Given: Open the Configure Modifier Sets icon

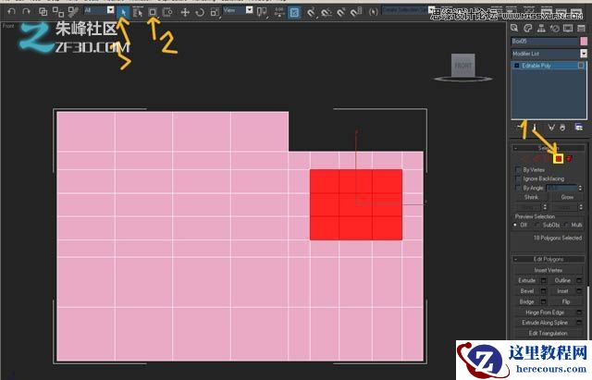Looking at the screenshot, I should coord(578,128).
